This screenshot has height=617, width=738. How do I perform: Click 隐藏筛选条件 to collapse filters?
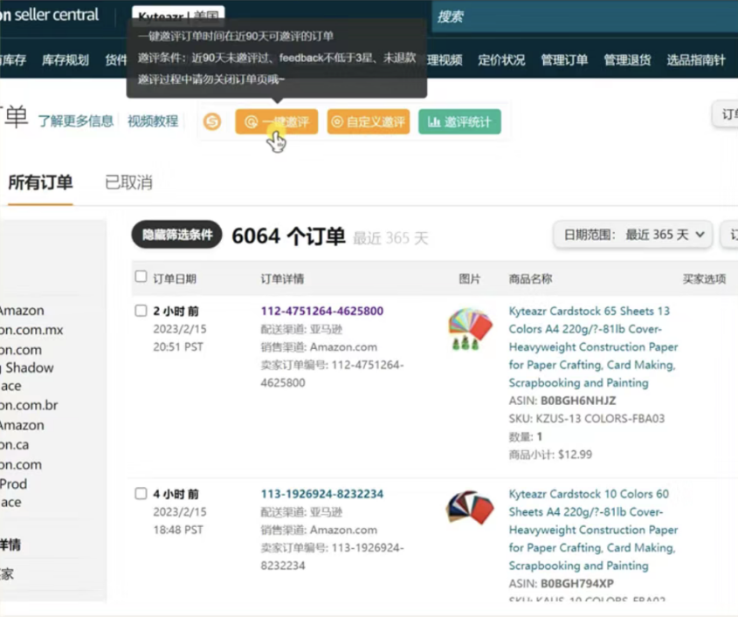click(x=177, y=235)
